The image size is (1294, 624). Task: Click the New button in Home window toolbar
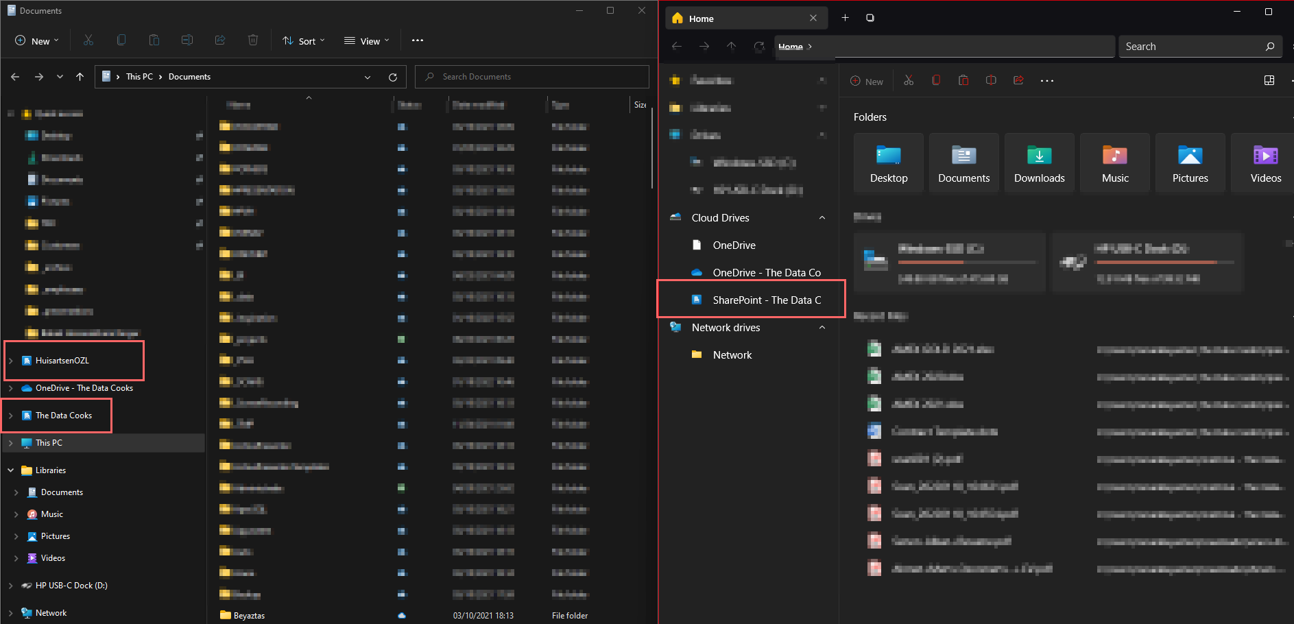[867, 81]
